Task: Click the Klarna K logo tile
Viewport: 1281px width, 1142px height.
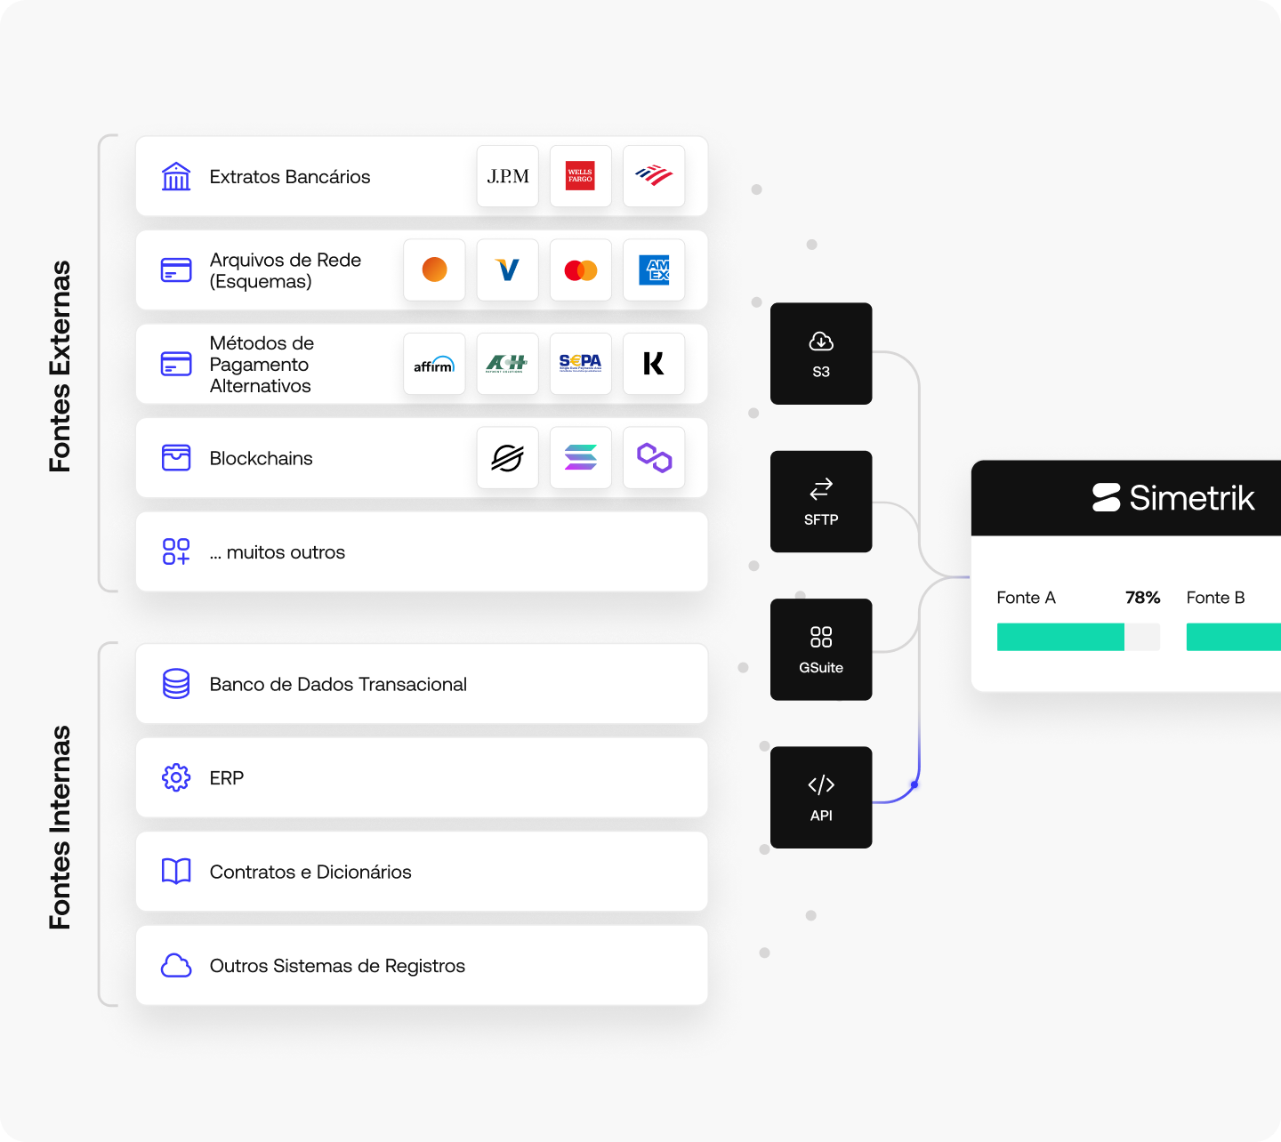Action: click(x=654, y=364)
